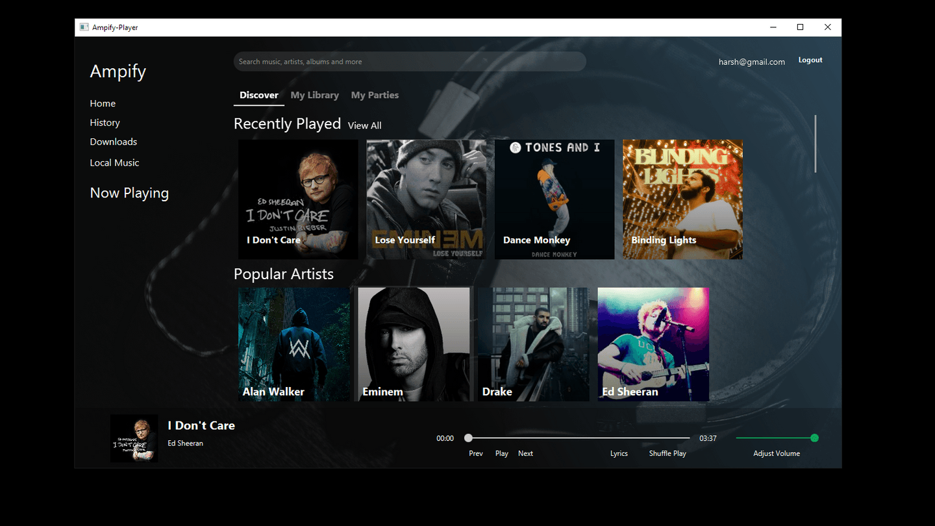935x526 pixels.
Task: Open History from the sidebar
Action: click(105, 123)
